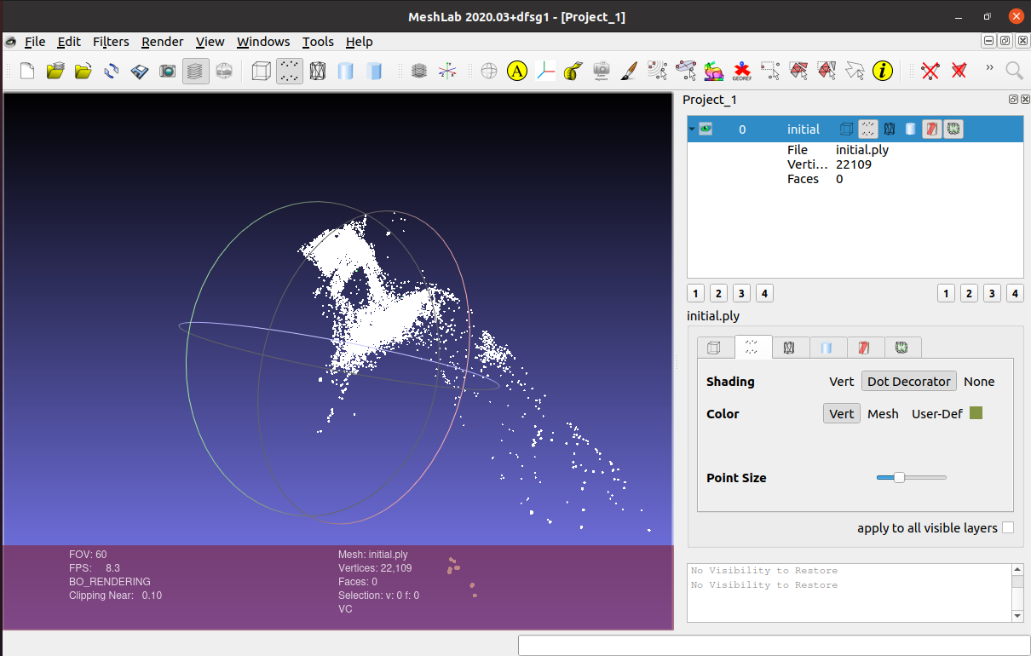Screen dimensions: 1031x656
Task: Click the Save Snapshot camera icon
Action: [168, 71]
